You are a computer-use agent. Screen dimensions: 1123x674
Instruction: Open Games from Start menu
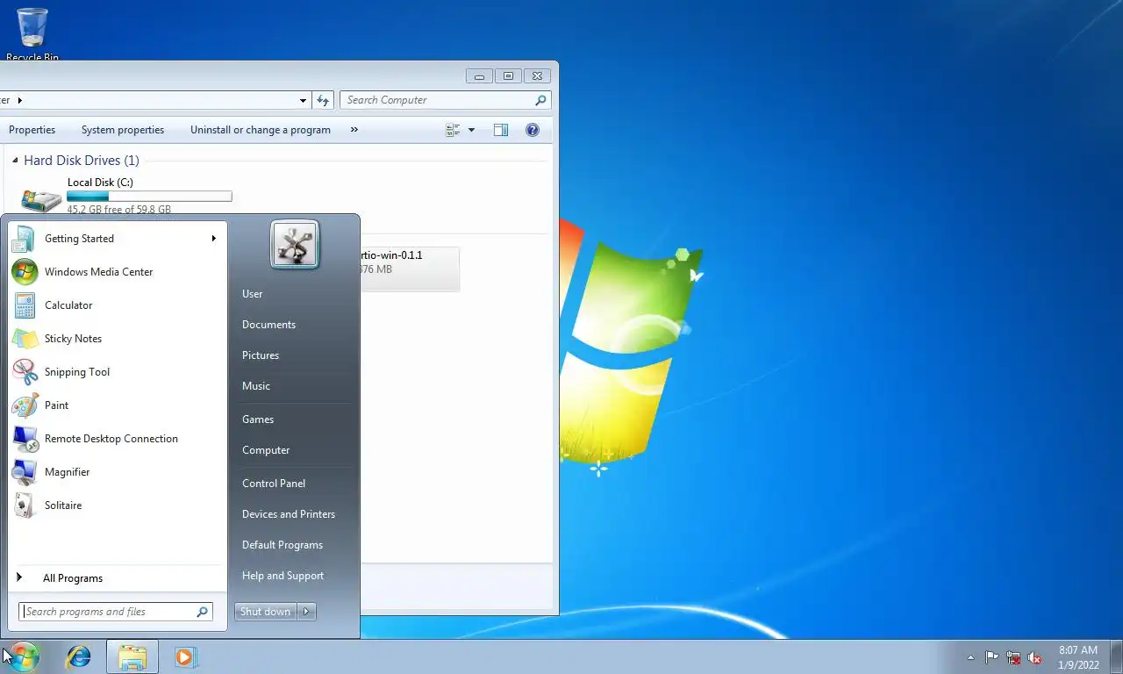(x=258, y=419)
